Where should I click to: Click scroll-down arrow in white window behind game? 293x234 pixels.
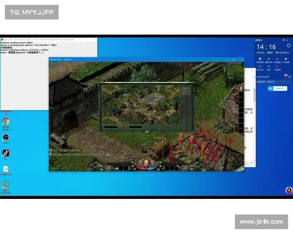(x=254, y=160)
